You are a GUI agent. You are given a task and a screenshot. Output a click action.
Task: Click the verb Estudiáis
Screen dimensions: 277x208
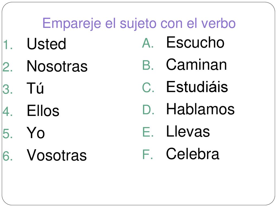point(197,87)
